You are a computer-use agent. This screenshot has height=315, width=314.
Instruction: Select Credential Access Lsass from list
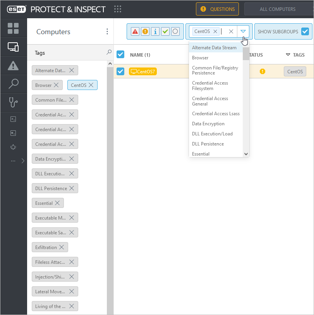[216, 114]
